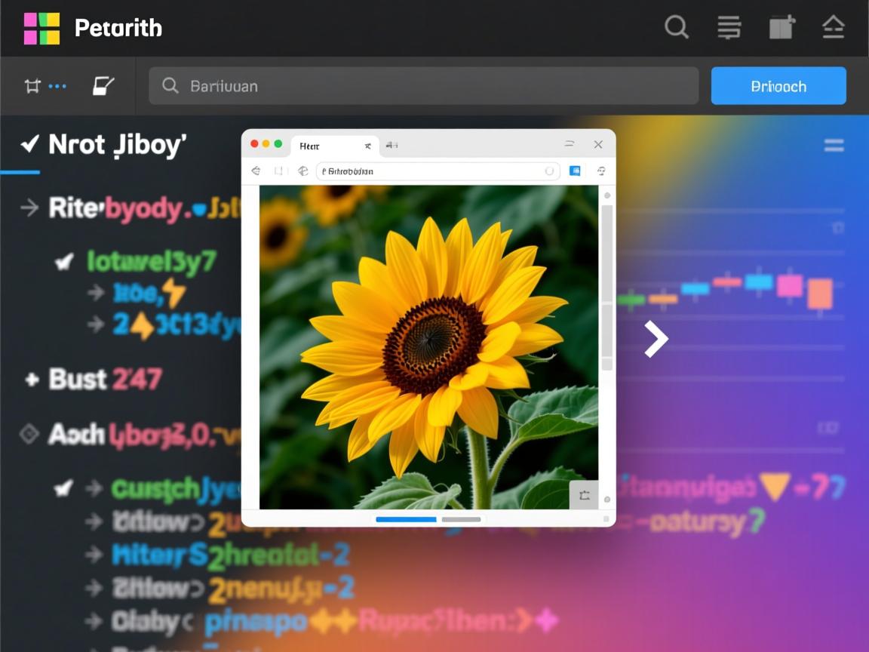Toggle the checkmark beside cuistch row

click(65, 488)
